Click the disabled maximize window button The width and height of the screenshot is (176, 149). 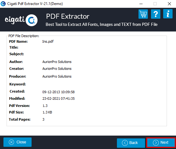click(155, 4)
